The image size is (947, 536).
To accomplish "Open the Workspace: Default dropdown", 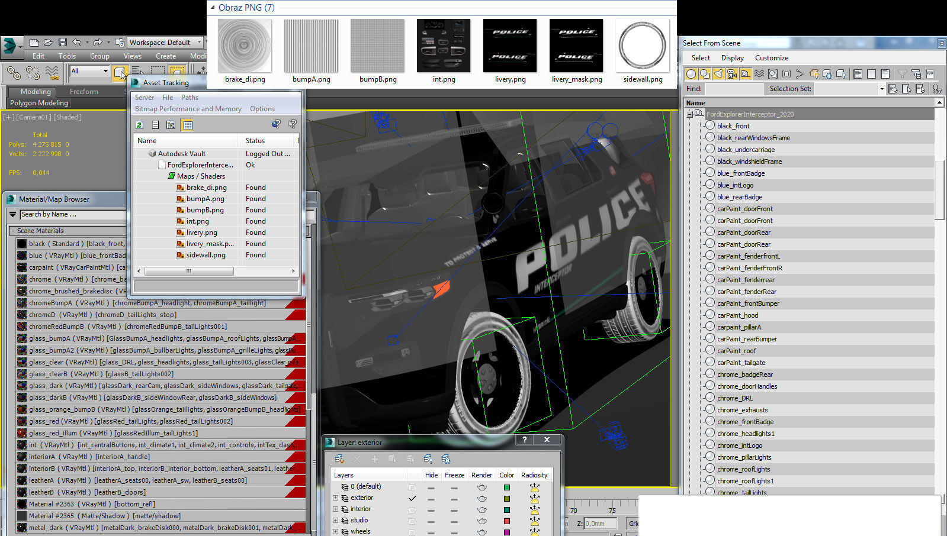I will 166,43.
